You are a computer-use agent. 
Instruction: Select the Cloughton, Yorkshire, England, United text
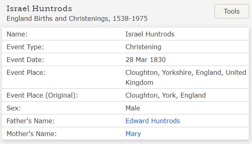pos(186,72)
